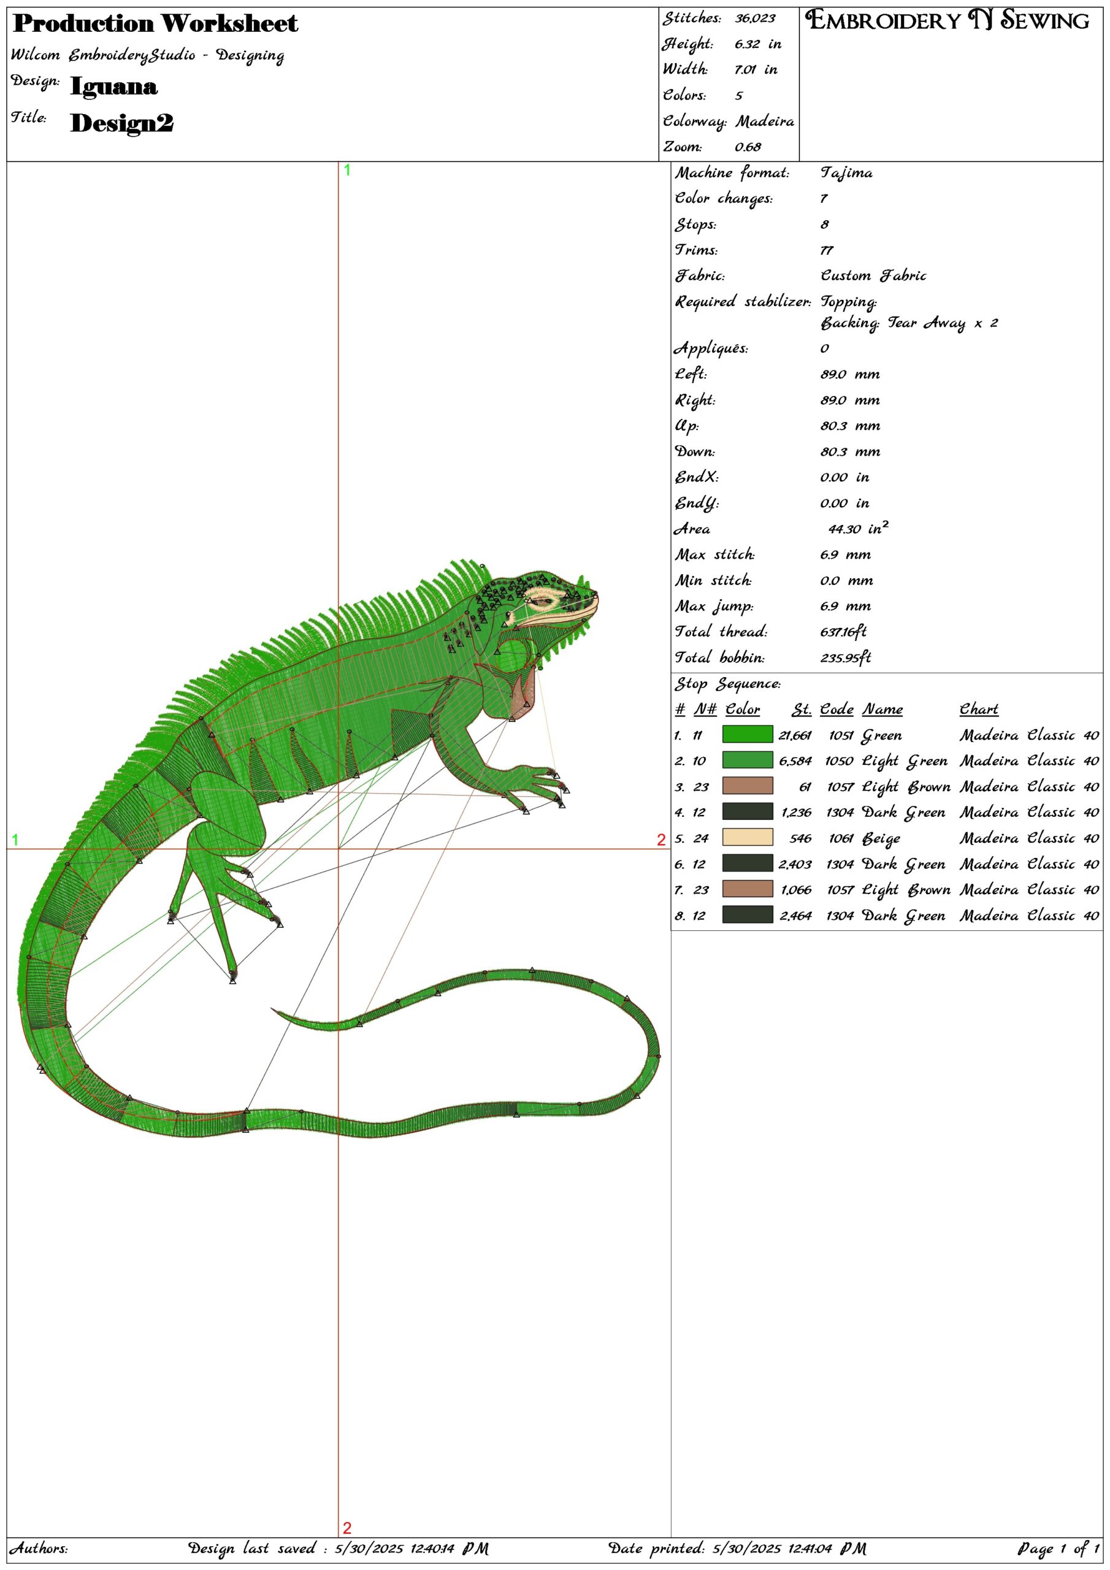Screen dimensions: 1110x1570
Task: Click the 'Authors:' footer label
Action: point(38,1548)
